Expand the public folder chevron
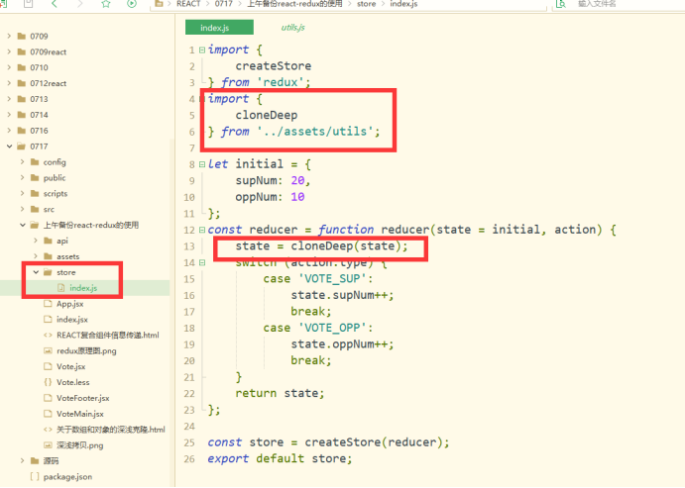Image resolution: width=685 pixels, height=488 pixels. click(x=22, y=177)
